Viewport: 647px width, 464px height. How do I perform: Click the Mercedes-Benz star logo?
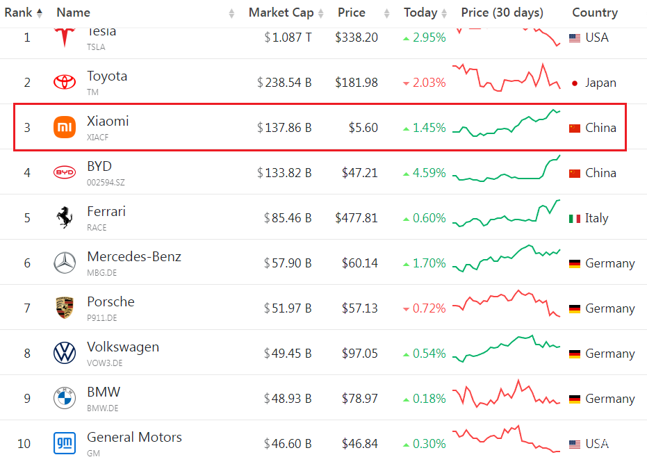click(65, 263)
